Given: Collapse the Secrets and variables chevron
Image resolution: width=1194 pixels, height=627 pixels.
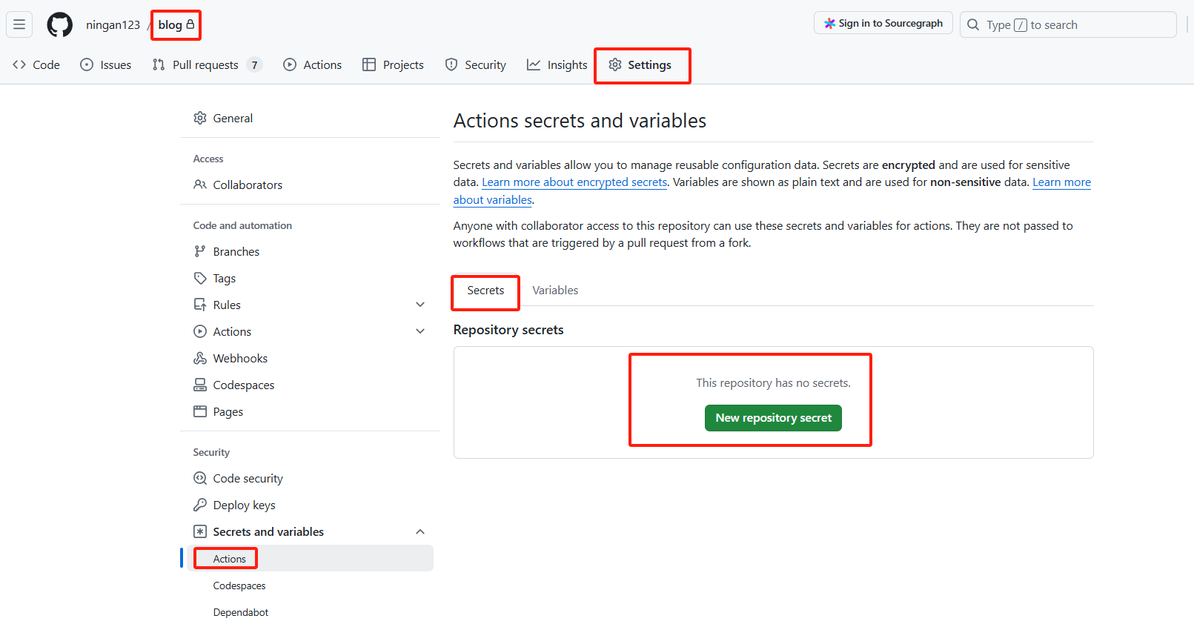Looking at the screenshot, I should 420,531.
